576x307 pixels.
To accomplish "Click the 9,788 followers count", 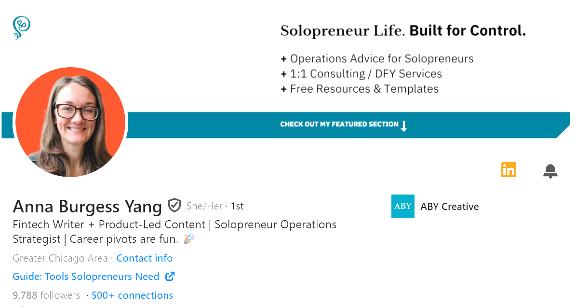I will coord(46,295).
